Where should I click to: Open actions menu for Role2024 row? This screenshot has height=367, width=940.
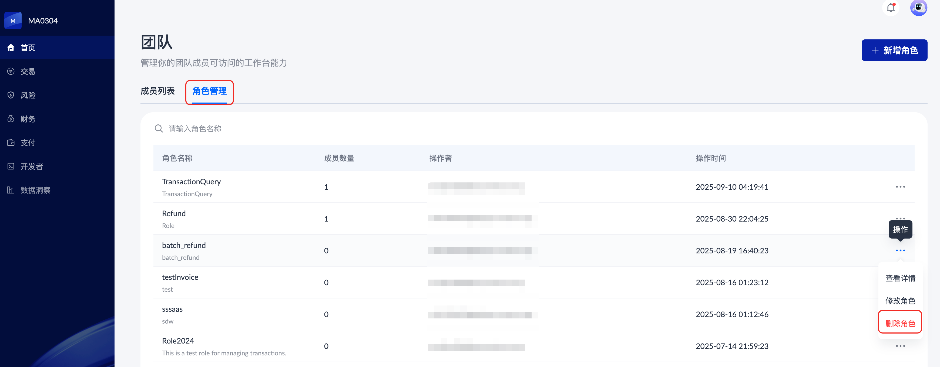[900, 346]
